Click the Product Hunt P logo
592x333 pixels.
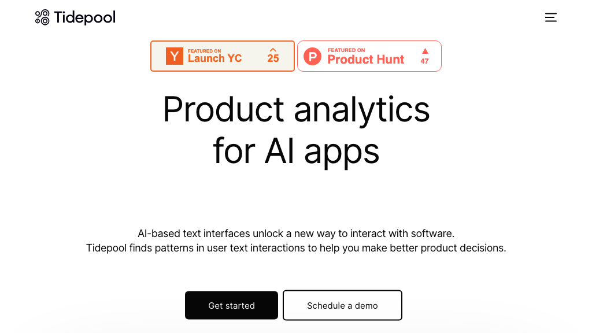[x=312, y=56]
